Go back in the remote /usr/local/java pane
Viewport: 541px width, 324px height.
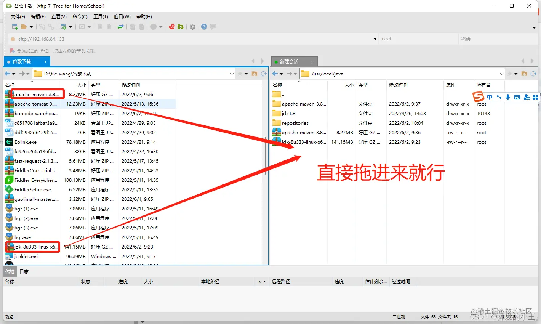[x=275, y=74]
